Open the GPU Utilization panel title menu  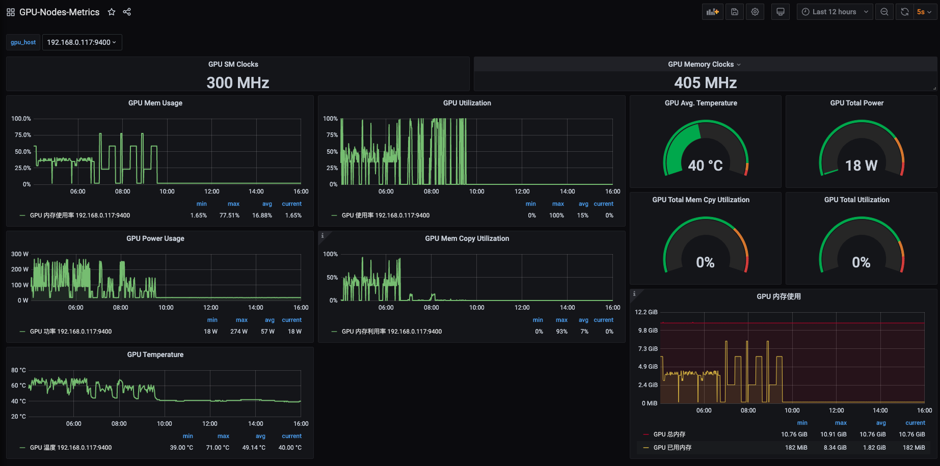pos(467,103)
